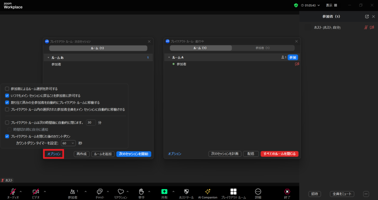Click the video camera icon in toolbar
Viewport: 378px width, 200px height.
(36, 191)
